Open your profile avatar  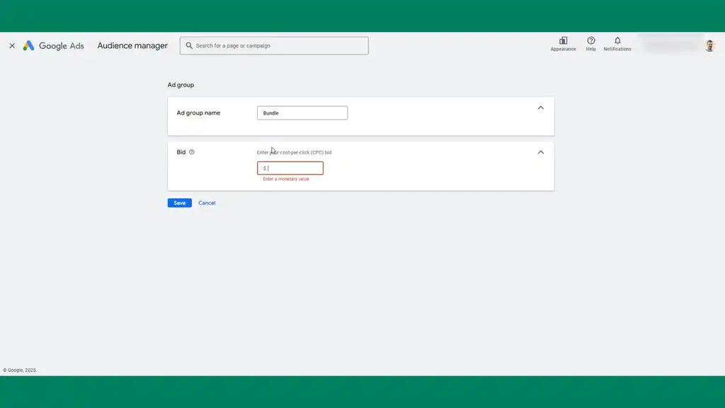click(x=709, y=45)
